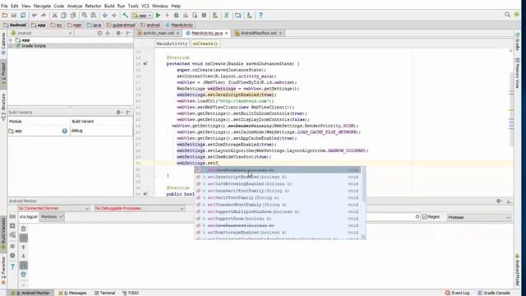Open the Firebase filter dropdown
Image resolution: width=526 pixels, height=296 pixels.
[479, 217]
